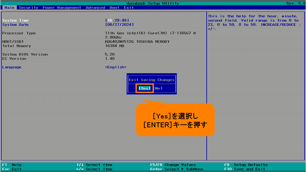Choose [No] in Exit Saving Changes dialog
Viewport: 306px width, 172px height.
(158, 88)
